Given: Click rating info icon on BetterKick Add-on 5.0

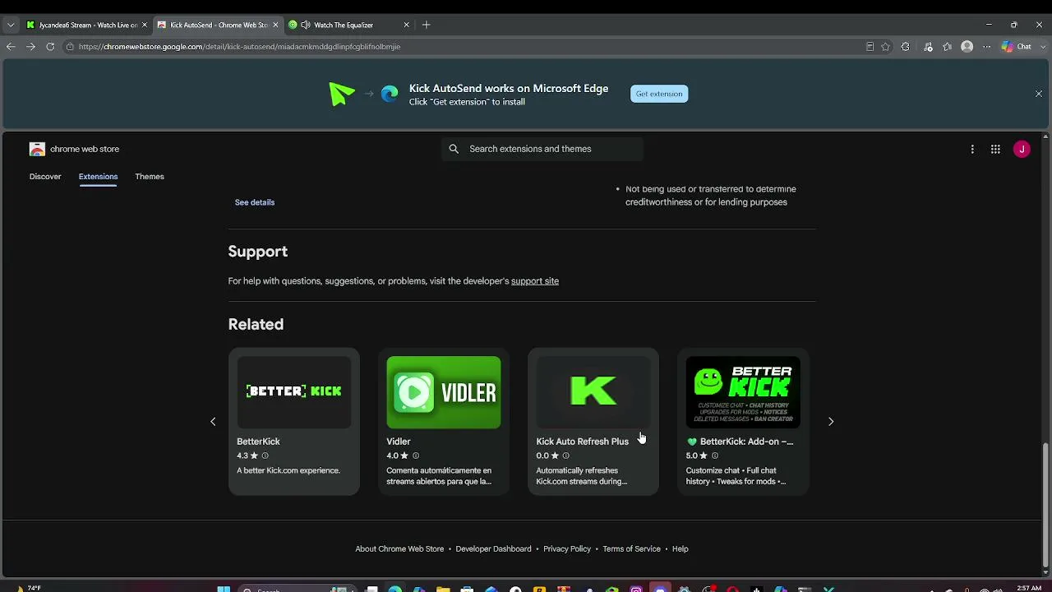Looking at the screenshot, I should pos(714,456).
